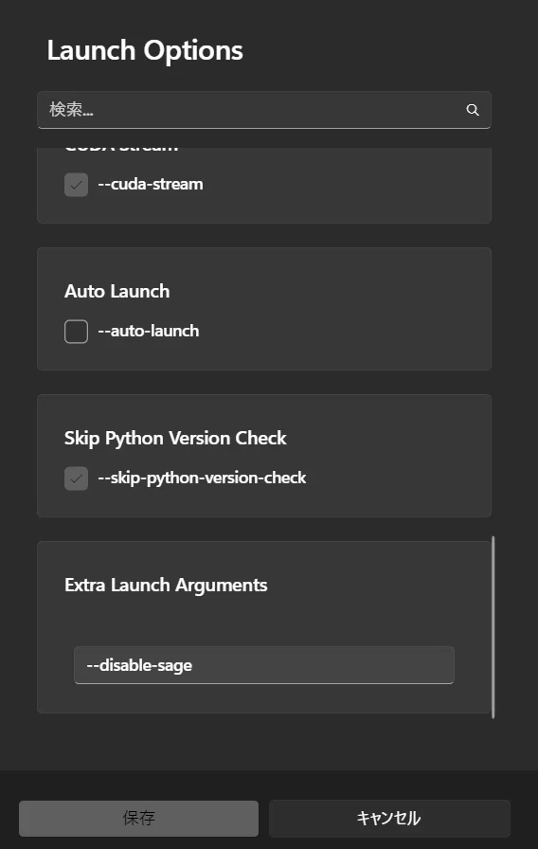Click the 保存 save button

[x=138, y=818]
